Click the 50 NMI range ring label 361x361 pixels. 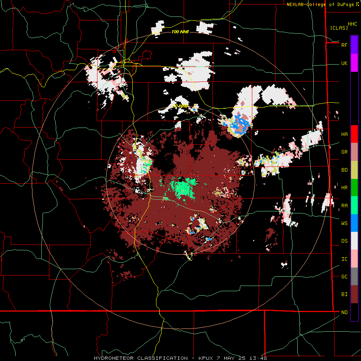point(180,106)
